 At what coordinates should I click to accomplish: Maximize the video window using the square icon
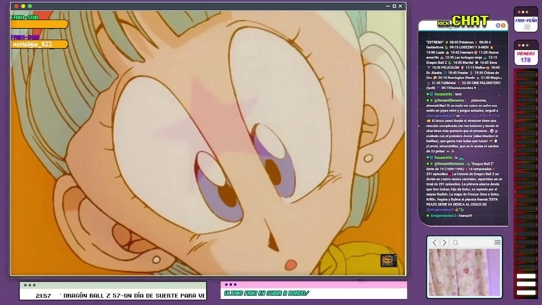coord(394,6)
